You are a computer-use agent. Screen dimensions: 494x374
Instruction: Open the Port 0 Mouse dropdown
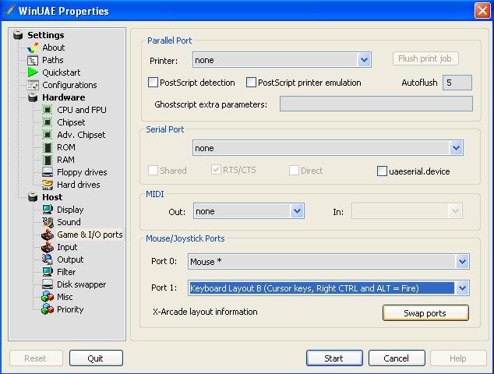click(462, 262)
